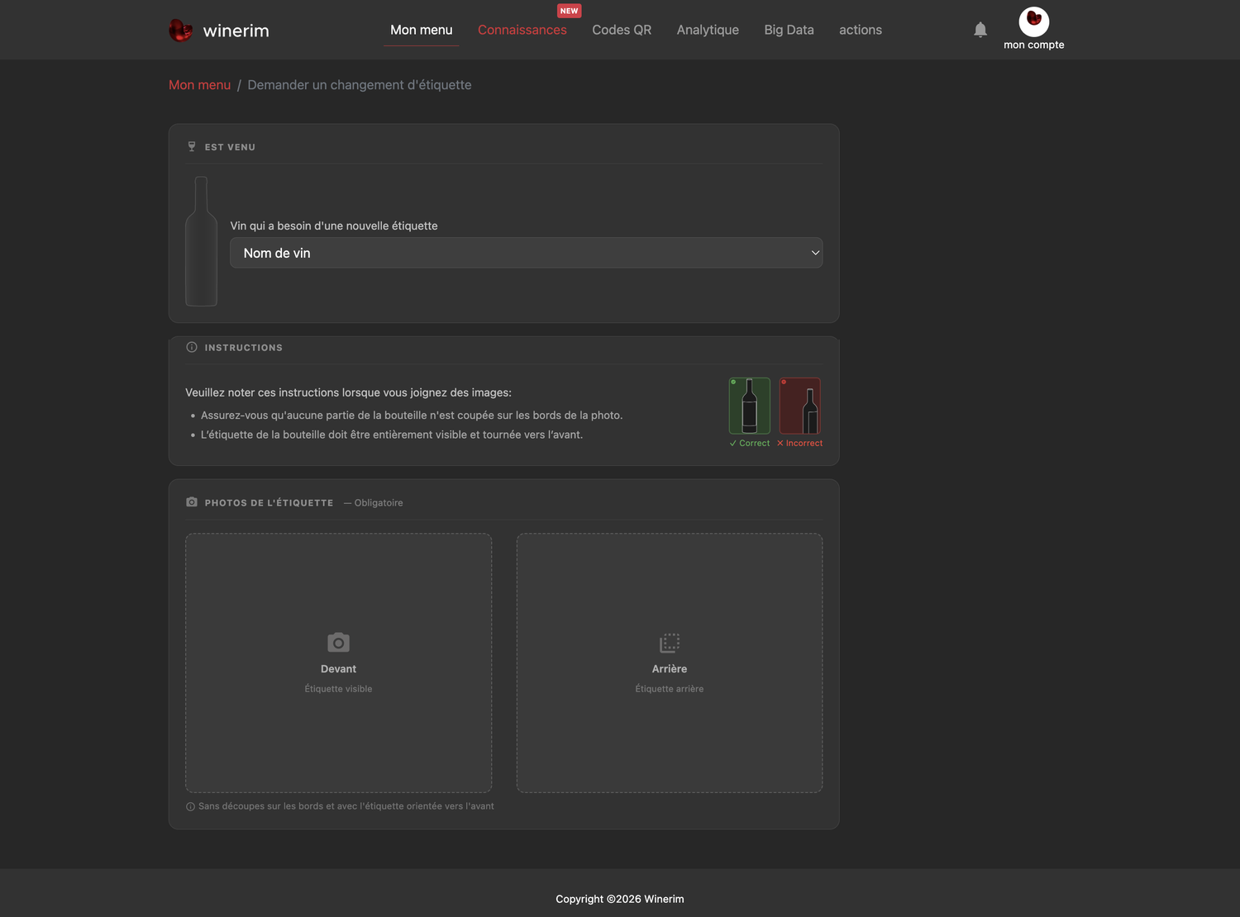Open the mon compte avatar
This screenshot has height=917, width=1240.
click(x=1033, y=21)
